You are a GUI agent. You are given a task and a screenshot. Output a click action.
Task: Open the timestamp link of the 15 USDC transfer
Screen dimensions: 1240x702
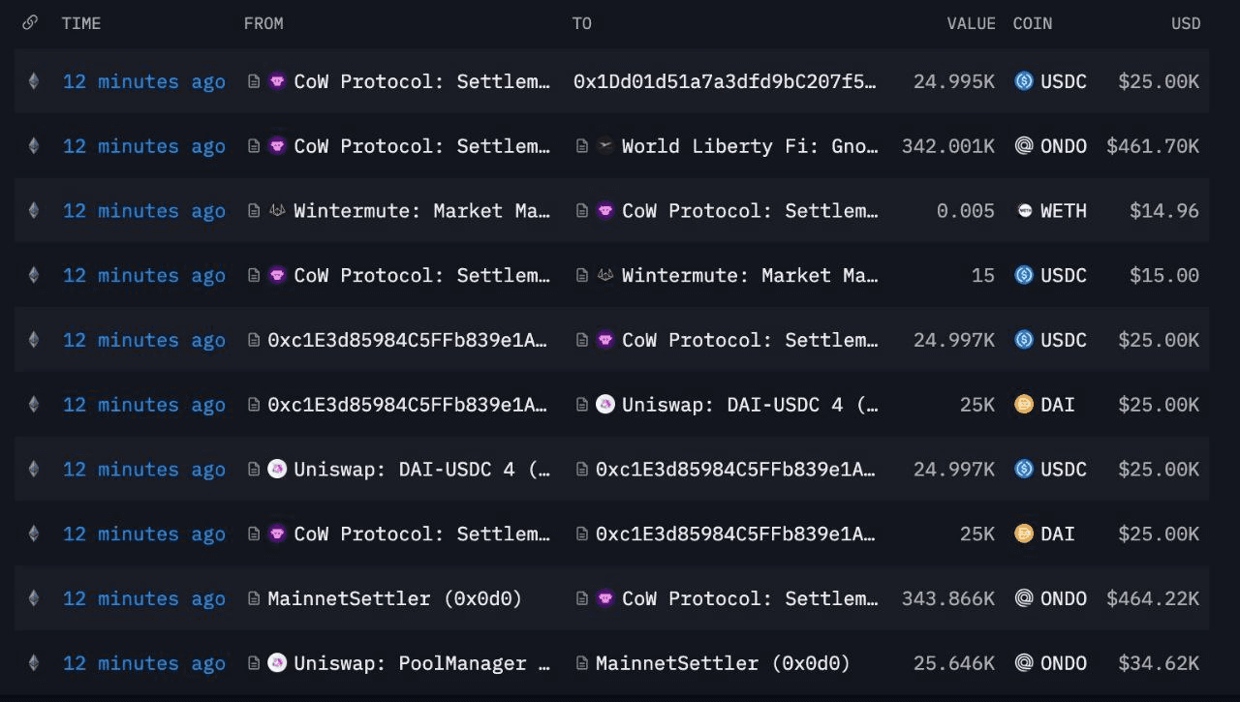(x=144, y=275)
